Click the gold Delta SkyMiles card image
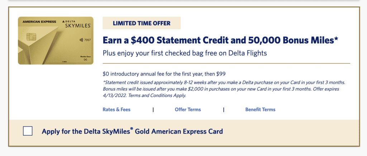Image resolution: width=367 pixels, height=156 pixels. pyautogui.click(x=56, y=41)
